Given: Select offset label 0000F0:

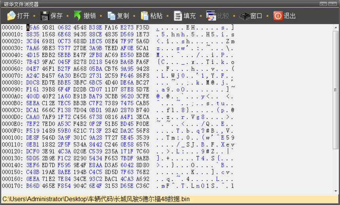Looking at the screenshot, I should (x=12, y=131).
